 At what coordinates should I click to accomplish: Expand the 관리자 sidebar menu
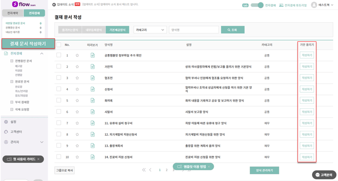(42, 142)
